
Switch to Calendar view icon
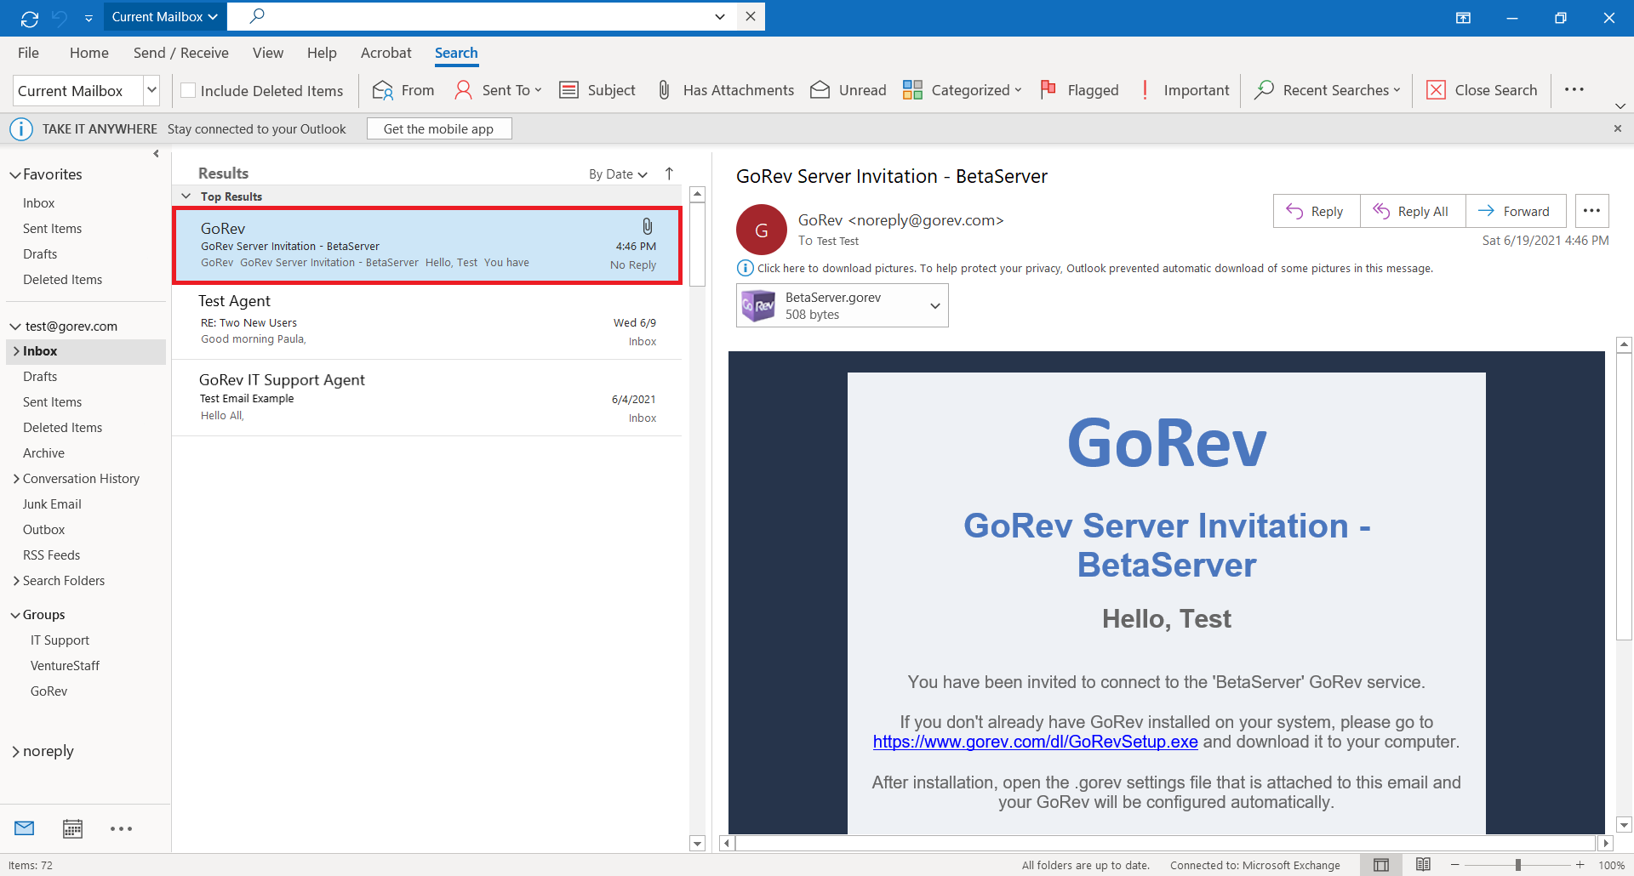73,828
